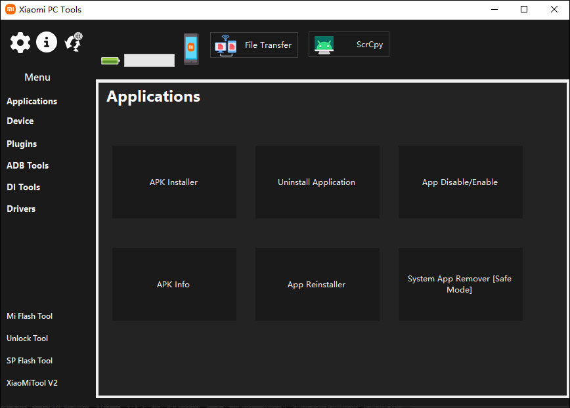Open ADB Tools from the menu
The width and height of the screenshot is (570, 408).
pos(28,165)
